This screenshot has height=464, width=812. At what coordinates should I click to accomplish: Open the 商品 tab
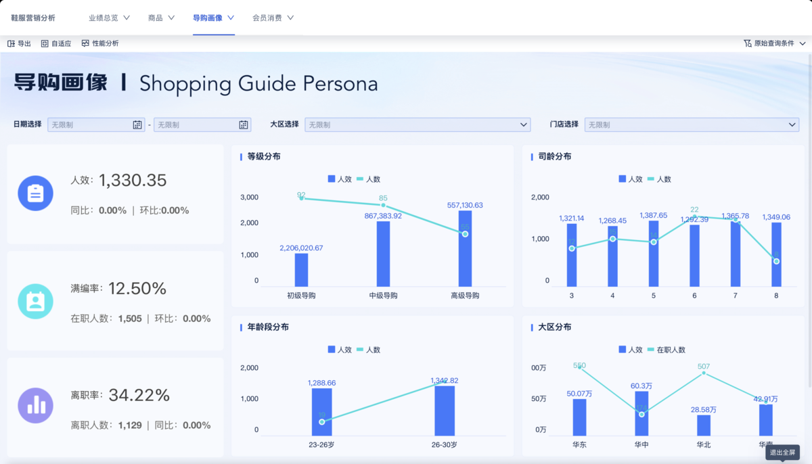pyautogui.click(x=156, y=18)
